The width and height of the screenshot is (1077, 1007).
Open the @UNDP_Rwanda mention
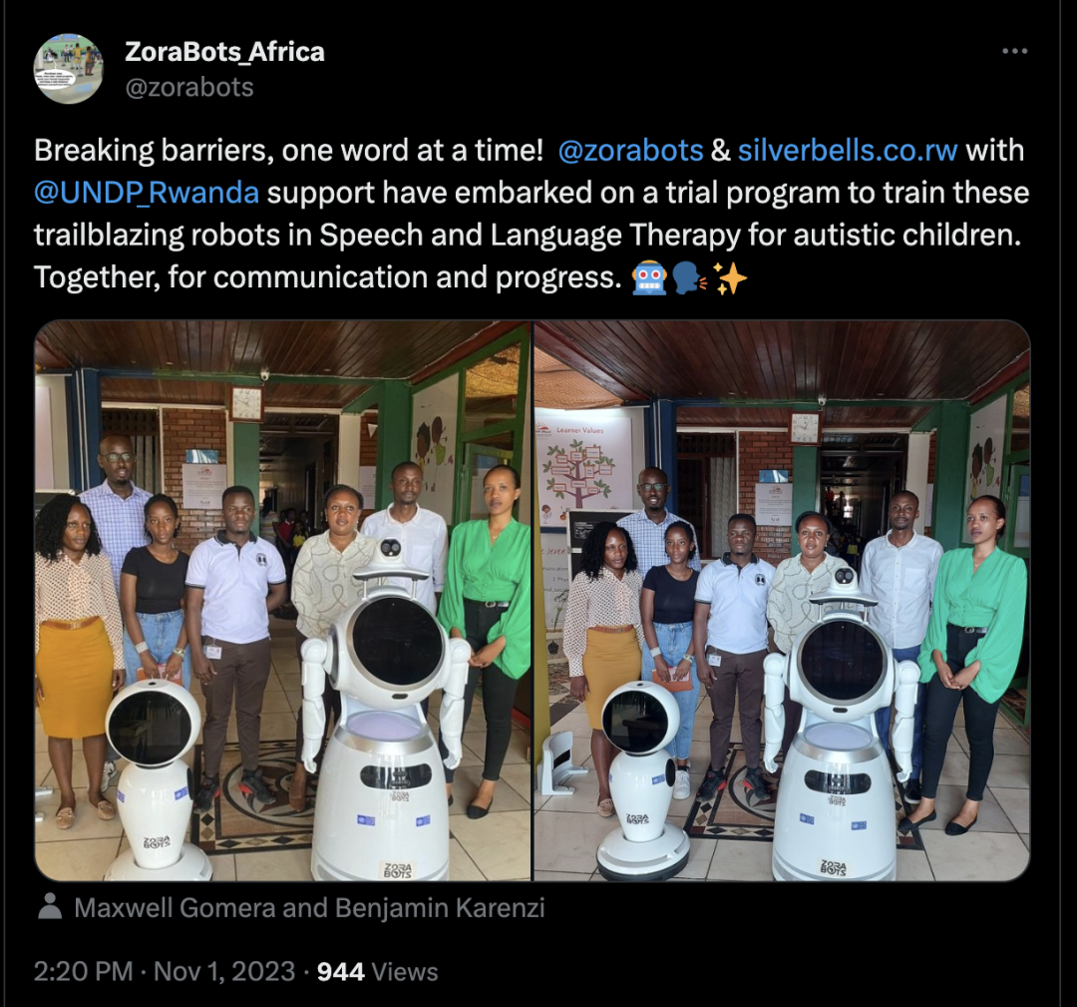(147, 194)
